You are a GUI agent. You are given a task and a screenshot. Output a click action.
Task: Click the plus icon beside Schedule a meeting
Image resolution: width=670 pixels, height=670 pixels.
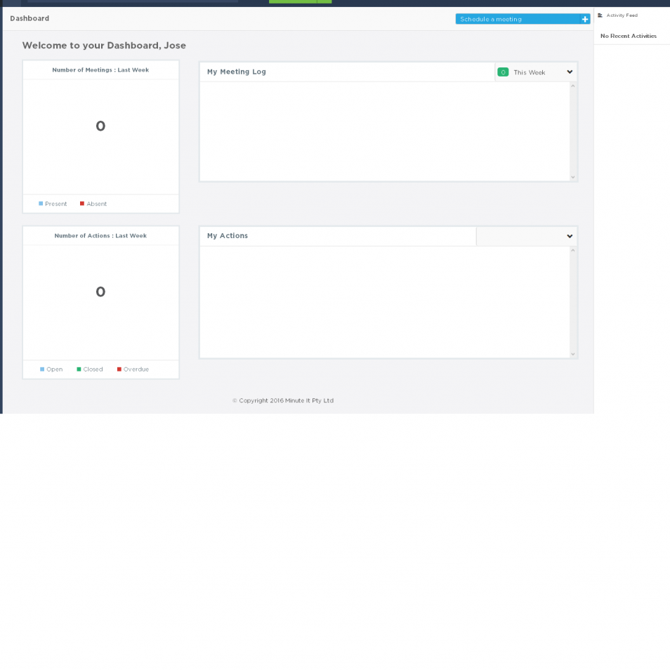(585, 19)
